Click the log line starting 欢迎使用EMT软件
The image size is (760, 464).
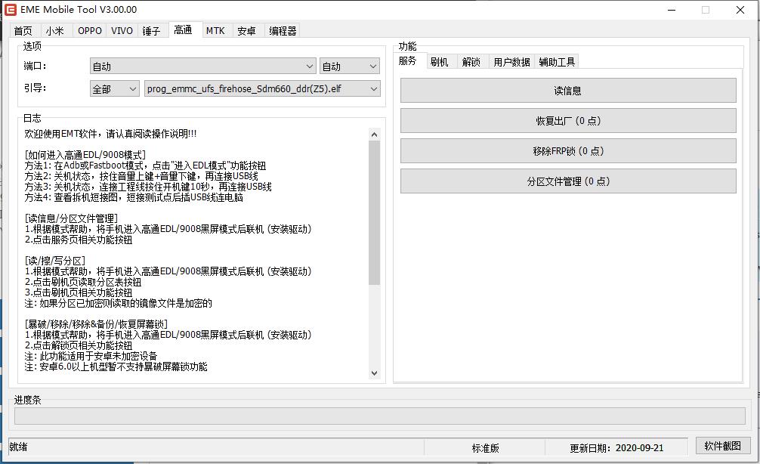[110, 134]
